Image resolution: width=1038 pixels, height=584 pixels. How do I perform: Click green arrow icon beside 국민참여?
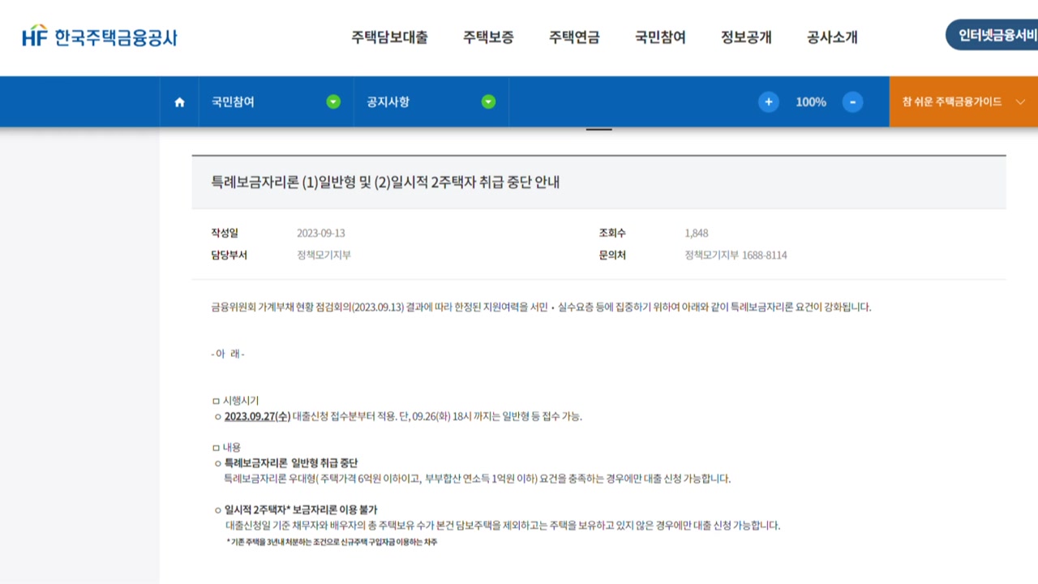click(x=333, y=102)
